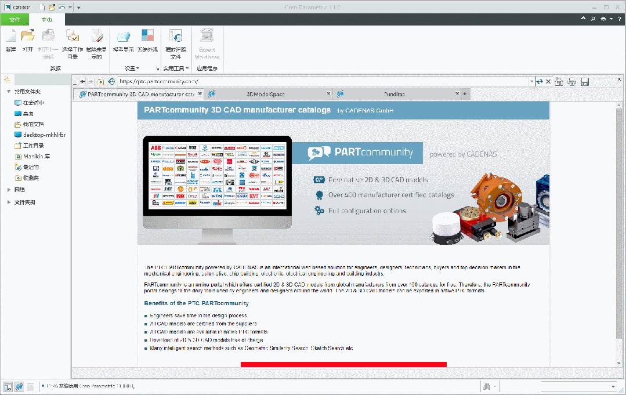626x395 pixels.
Task: Open the address bar URL dropdown arrow
Action: click(531, 81)
